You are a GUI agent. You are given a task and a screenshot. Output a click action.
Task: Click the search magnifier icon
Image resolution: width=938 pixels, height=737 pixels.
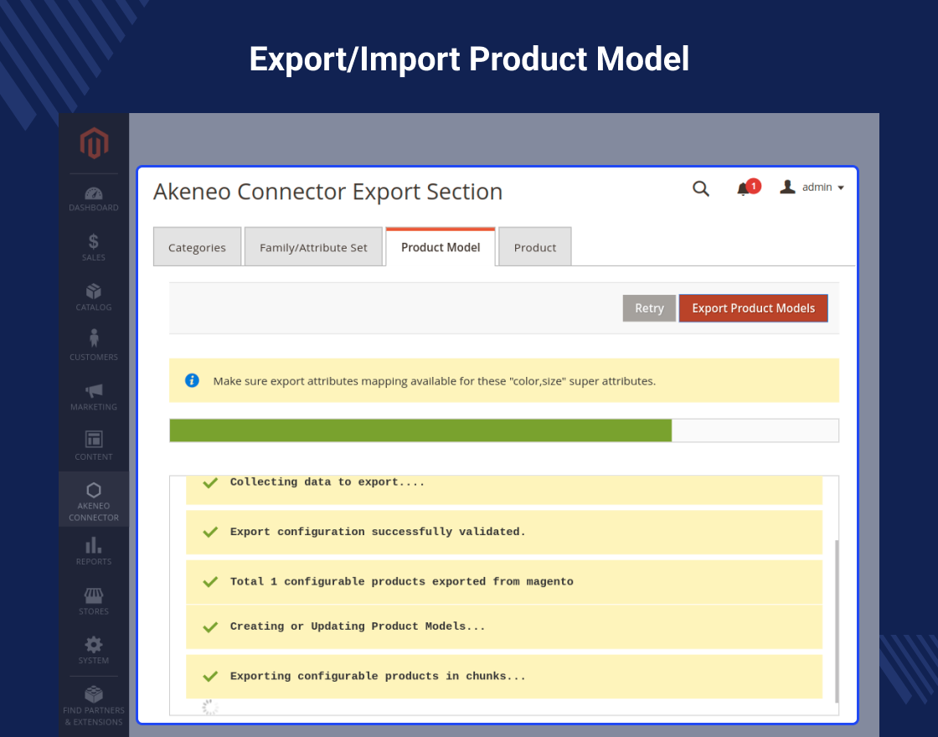[x=700, y=189]
